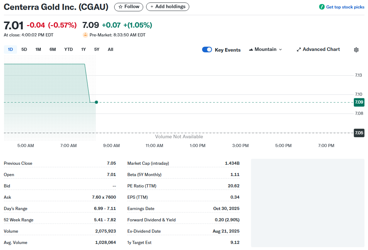Click the PE Ratio value 20.62
The width and height of the screenshot is (368, 250).
point(234,186)
